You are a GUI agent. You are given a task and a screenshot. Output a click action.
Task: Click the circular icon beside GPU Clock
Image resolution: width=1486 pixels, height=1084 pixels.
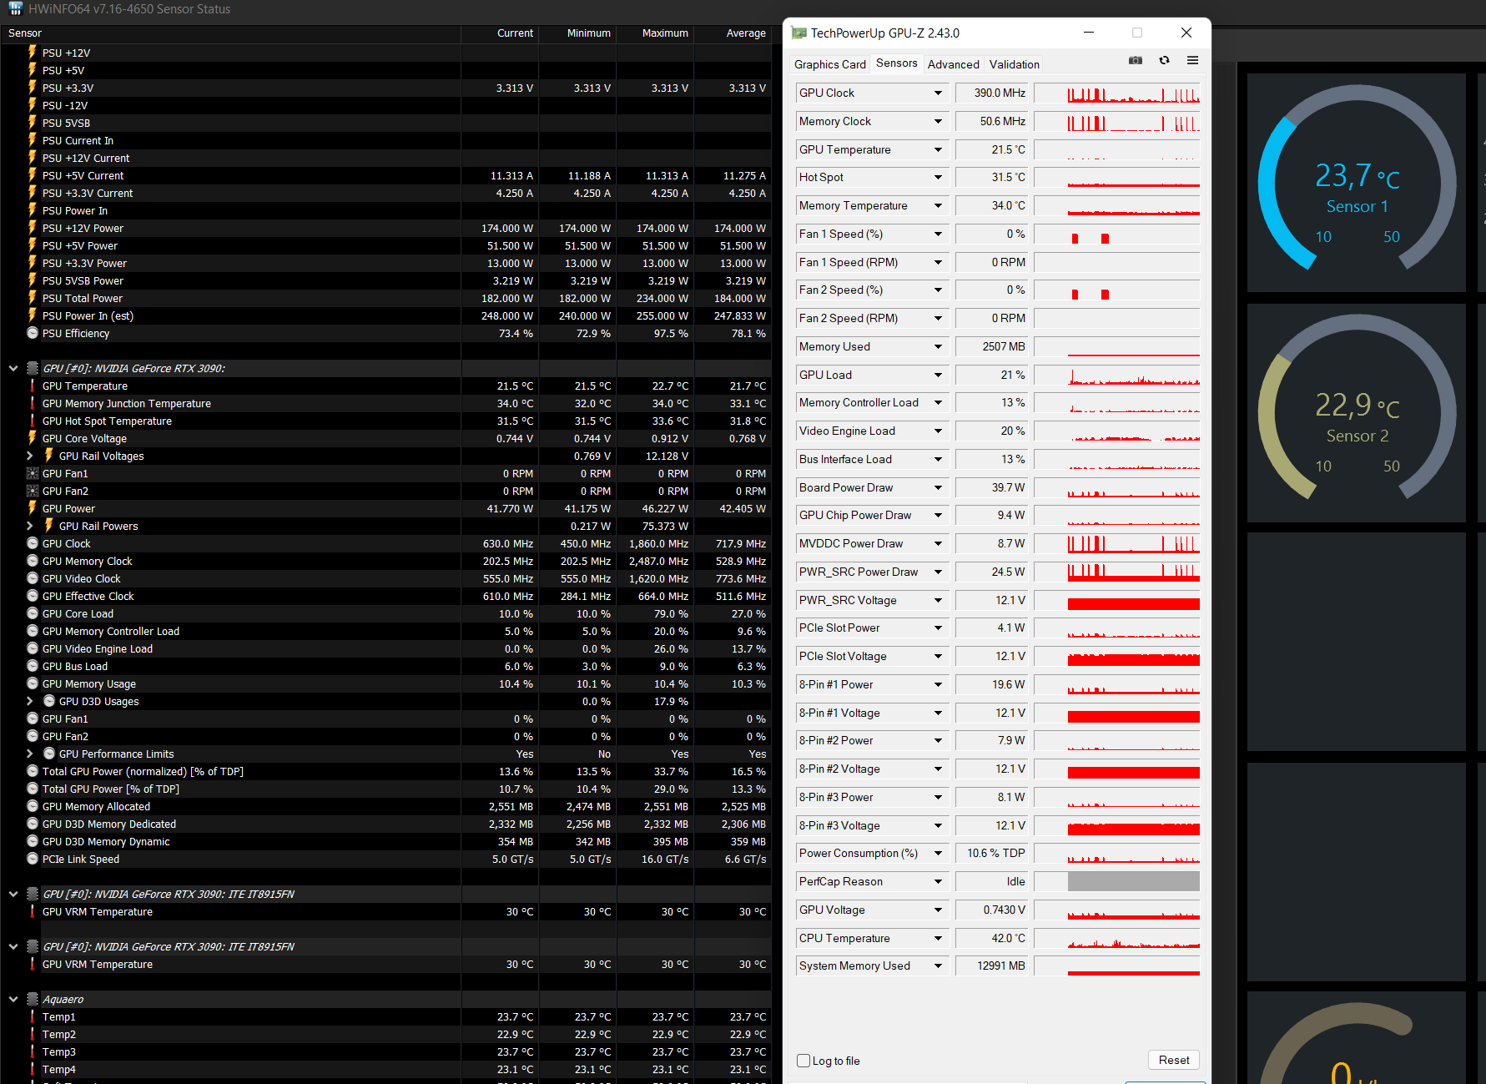click(33, 543)
